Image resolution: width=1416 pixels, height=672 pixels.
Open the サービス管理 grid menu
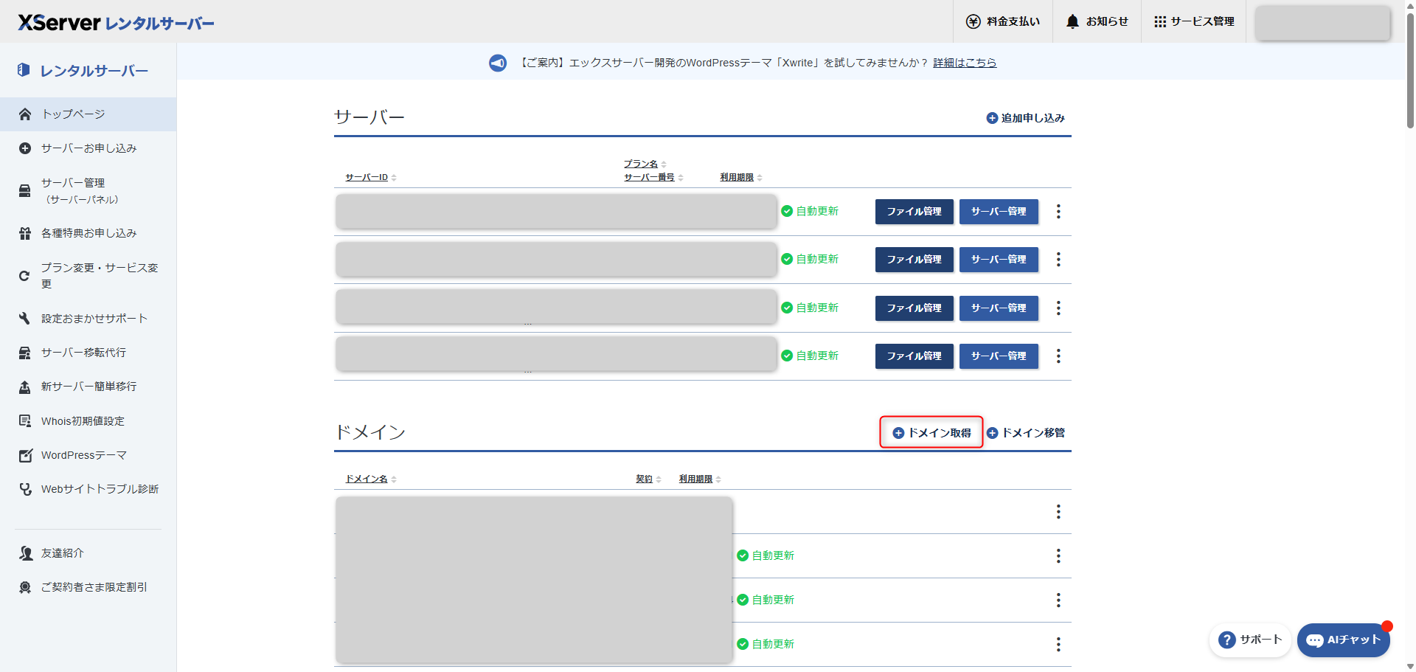1194,21
